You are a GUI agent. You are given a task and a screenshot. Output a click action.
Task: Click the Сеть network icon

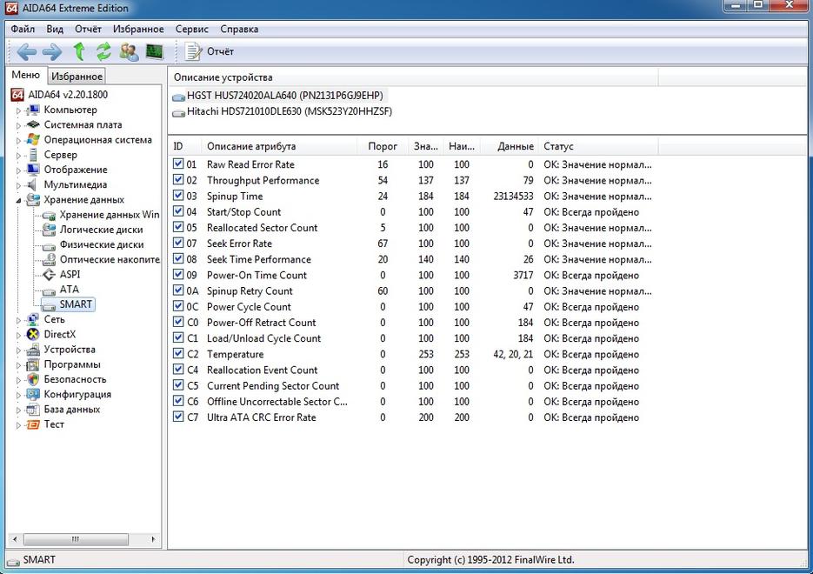[33, 319]
